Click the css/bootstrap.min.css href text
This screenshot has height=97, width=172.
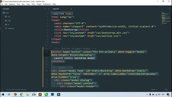coord(112,33)
